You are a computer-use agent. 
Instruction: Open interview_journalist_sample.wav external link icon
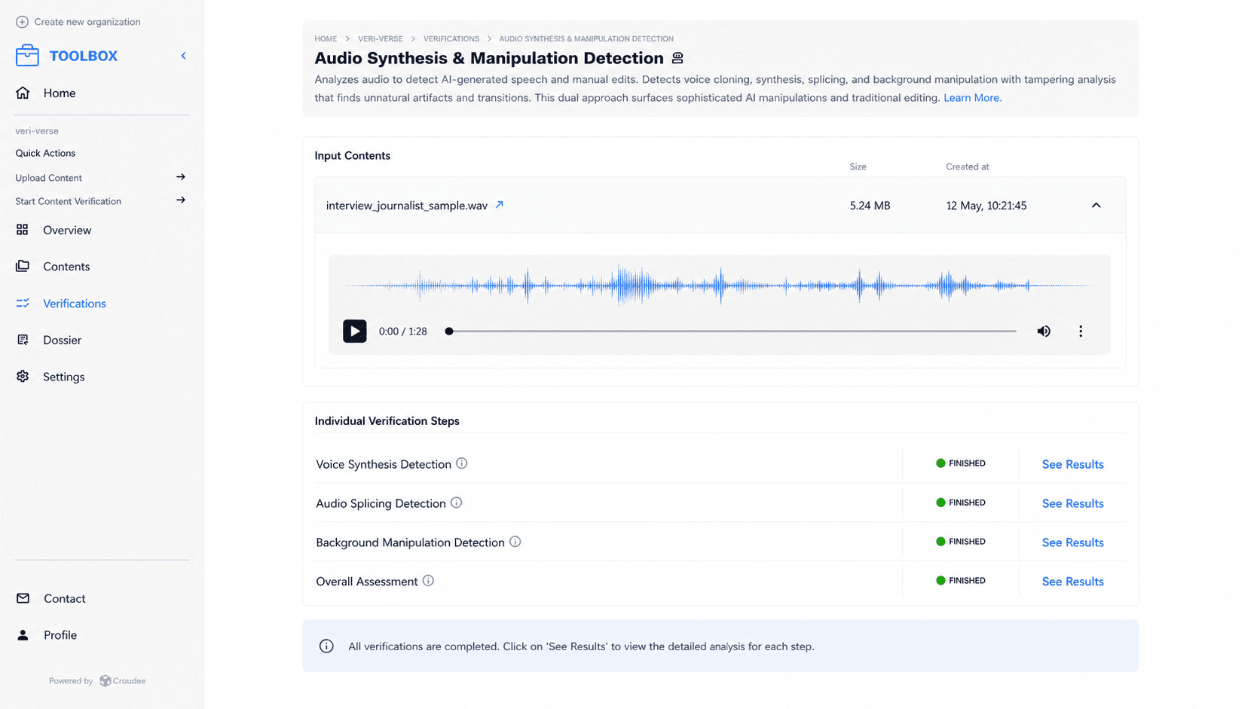point(499,205)
